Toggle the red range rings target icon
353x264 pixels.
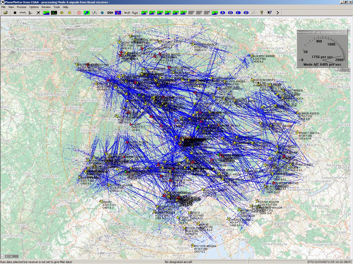click(x=79, y=13)
